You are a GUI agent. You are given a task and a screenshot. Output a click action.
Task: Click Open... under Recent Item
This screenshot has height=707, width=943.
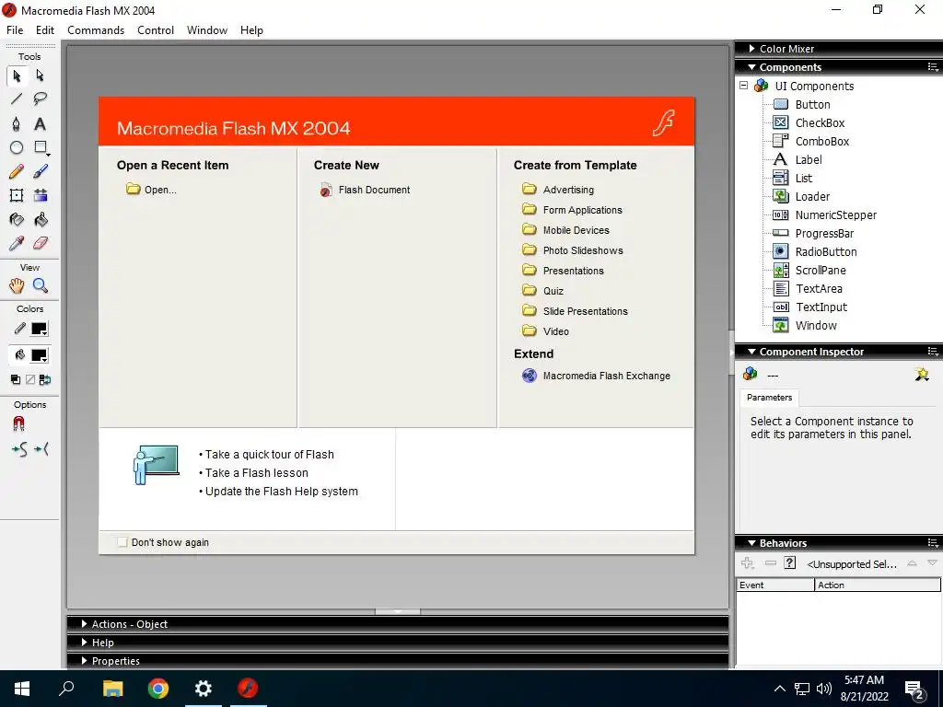(x=152, y=190)
